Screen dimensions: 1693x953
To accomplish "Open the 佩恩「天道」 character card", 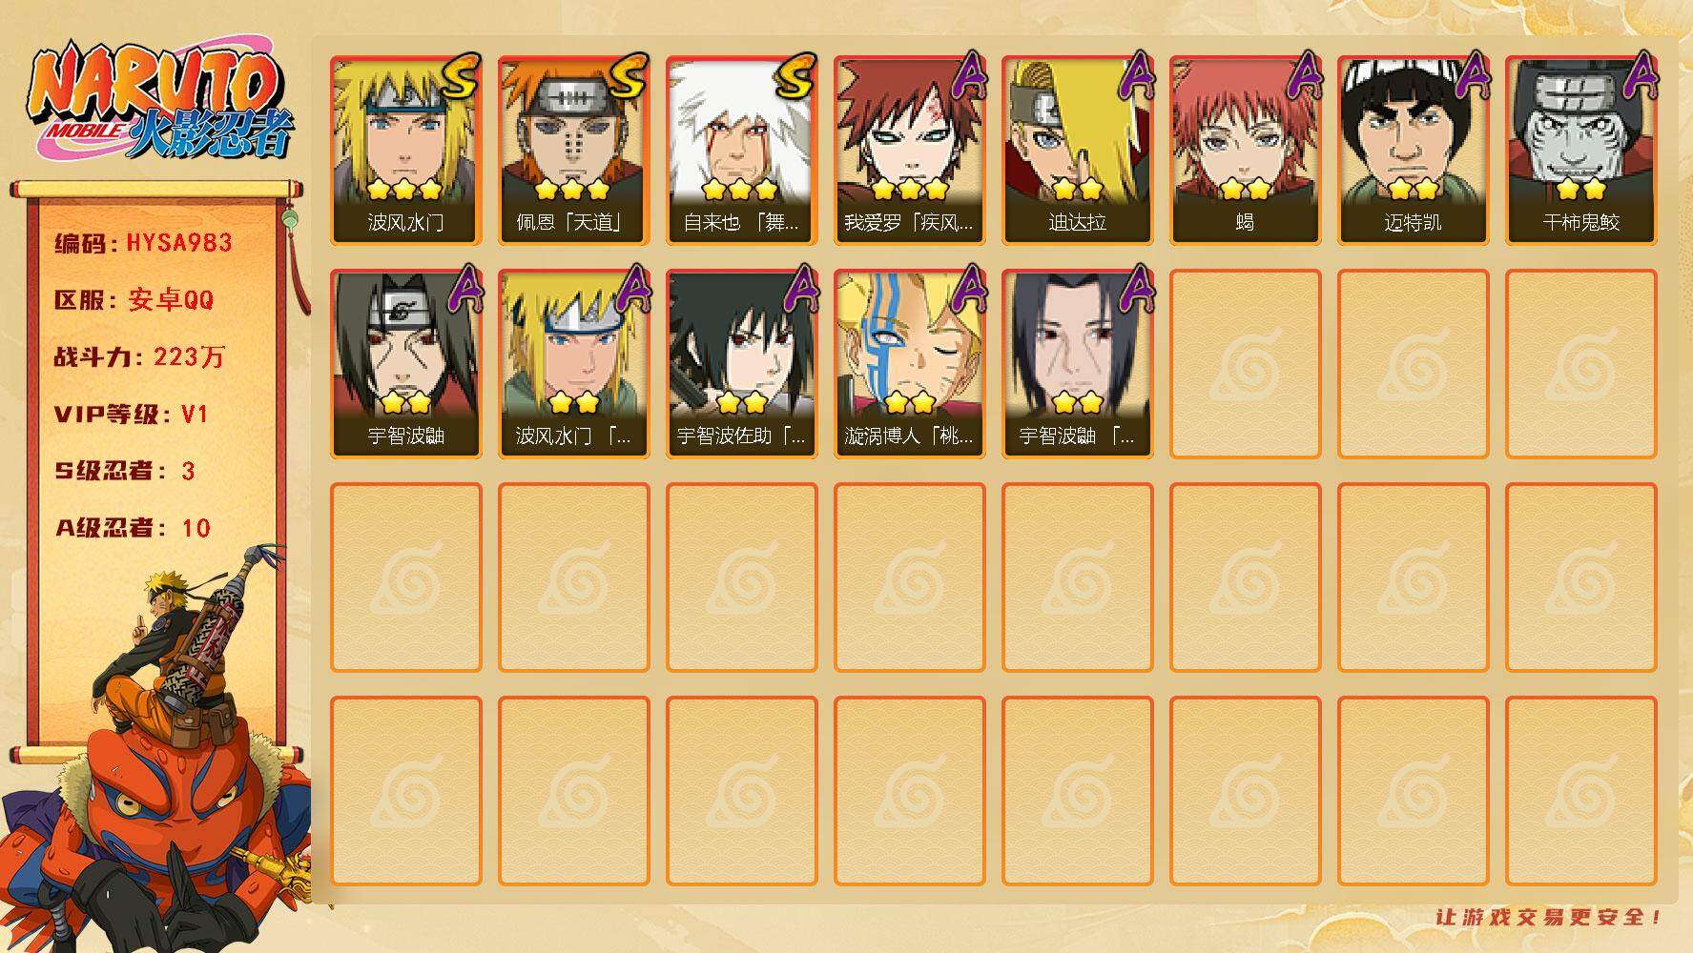I will pyautogui.click(x=573, y=151).
